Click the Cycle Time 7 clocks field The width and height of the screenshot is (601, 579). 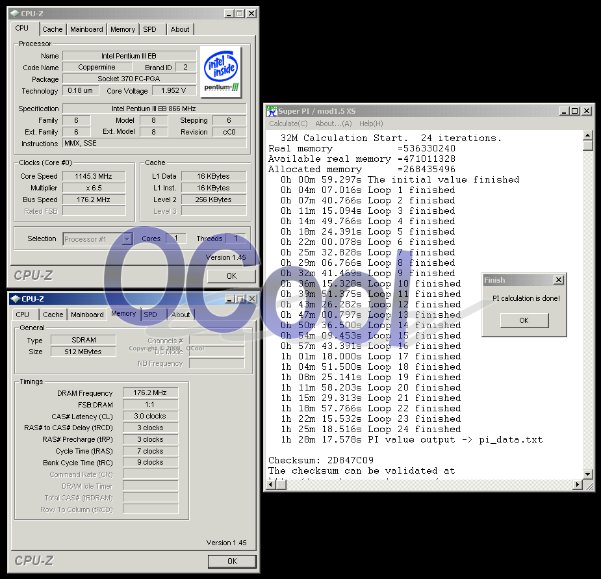[150, 451]
